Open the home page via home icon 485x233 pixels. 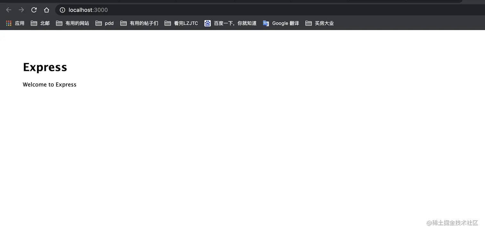point(47,10)
